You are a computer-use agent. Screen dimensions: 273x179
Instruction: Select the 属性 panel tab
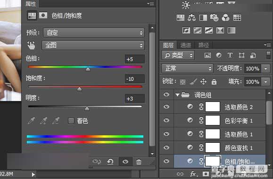[31, 3]
